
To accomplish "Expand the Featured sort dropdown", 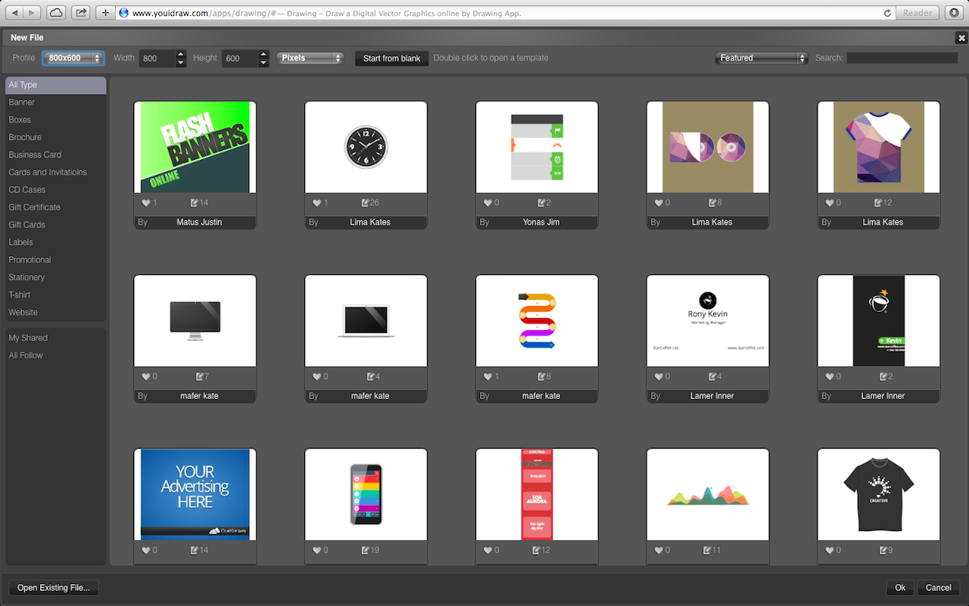I will [762, 58].
